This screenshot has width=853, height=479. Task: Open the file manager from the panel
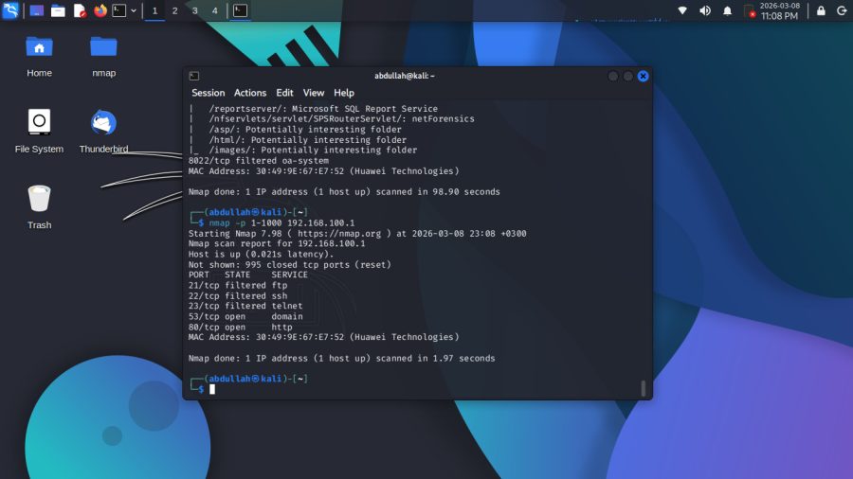coord(58,10)
